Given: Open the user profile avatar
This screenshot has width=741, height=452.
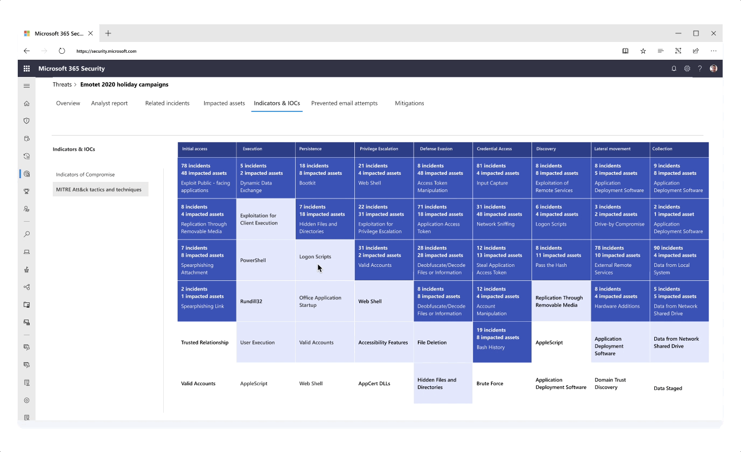Looking at the screenshot, I should (714, 69).
